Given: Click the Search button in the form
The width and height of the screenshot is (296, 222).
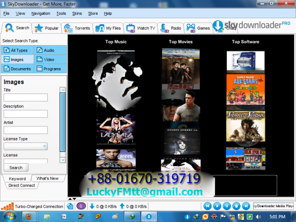Looking at the screenshot, I should tap(16, 167).
